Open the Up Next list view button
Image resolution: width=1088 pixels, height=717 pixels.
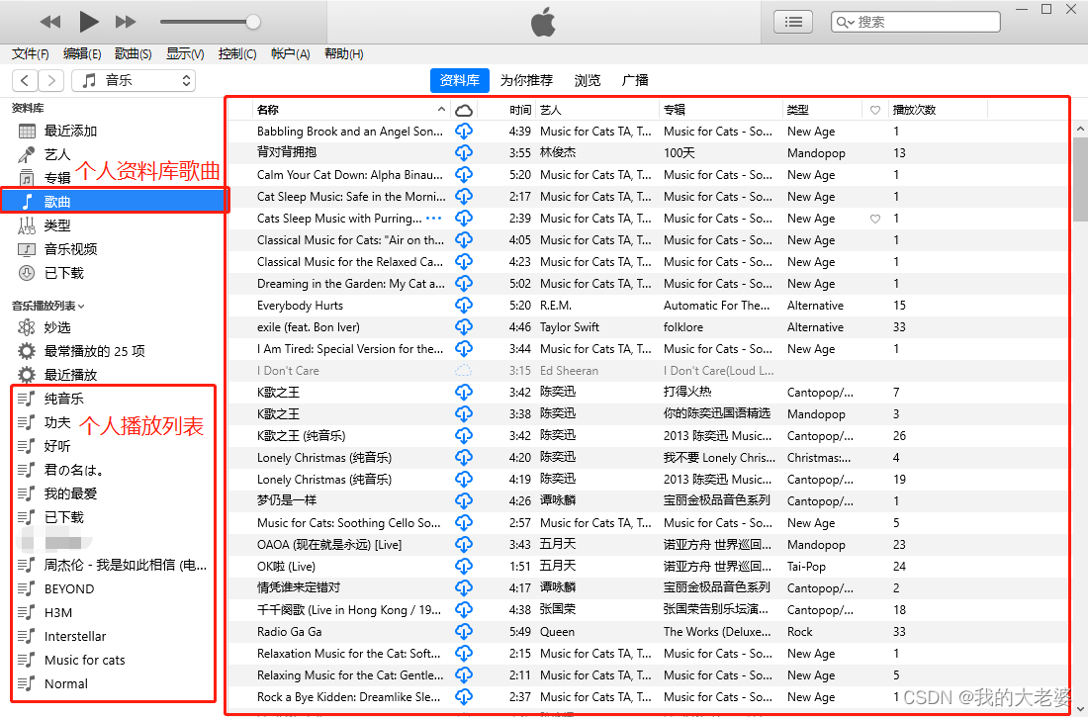tap(793, 22)
